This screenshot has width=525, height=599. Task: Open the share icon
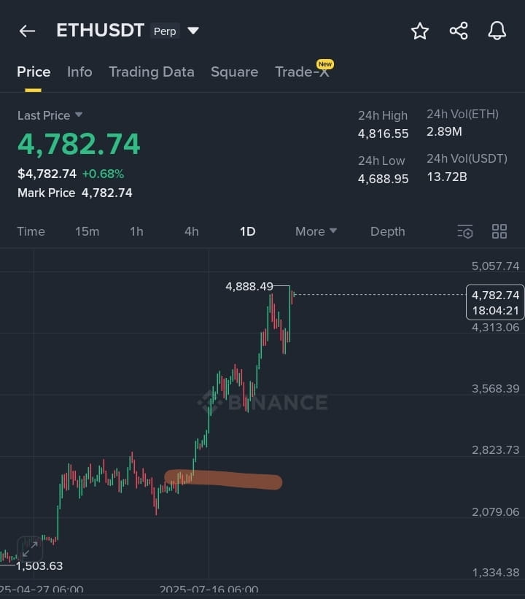pos(459,31)
